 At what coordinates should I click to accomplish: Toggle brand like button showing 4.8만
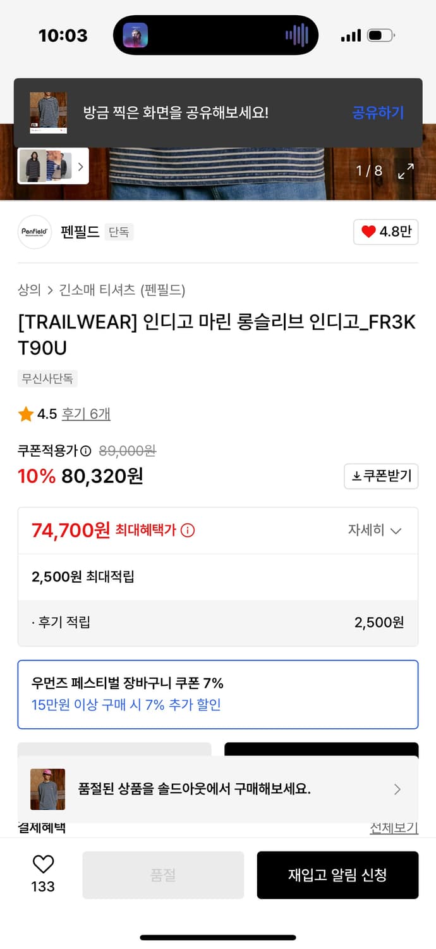(385, 232)
